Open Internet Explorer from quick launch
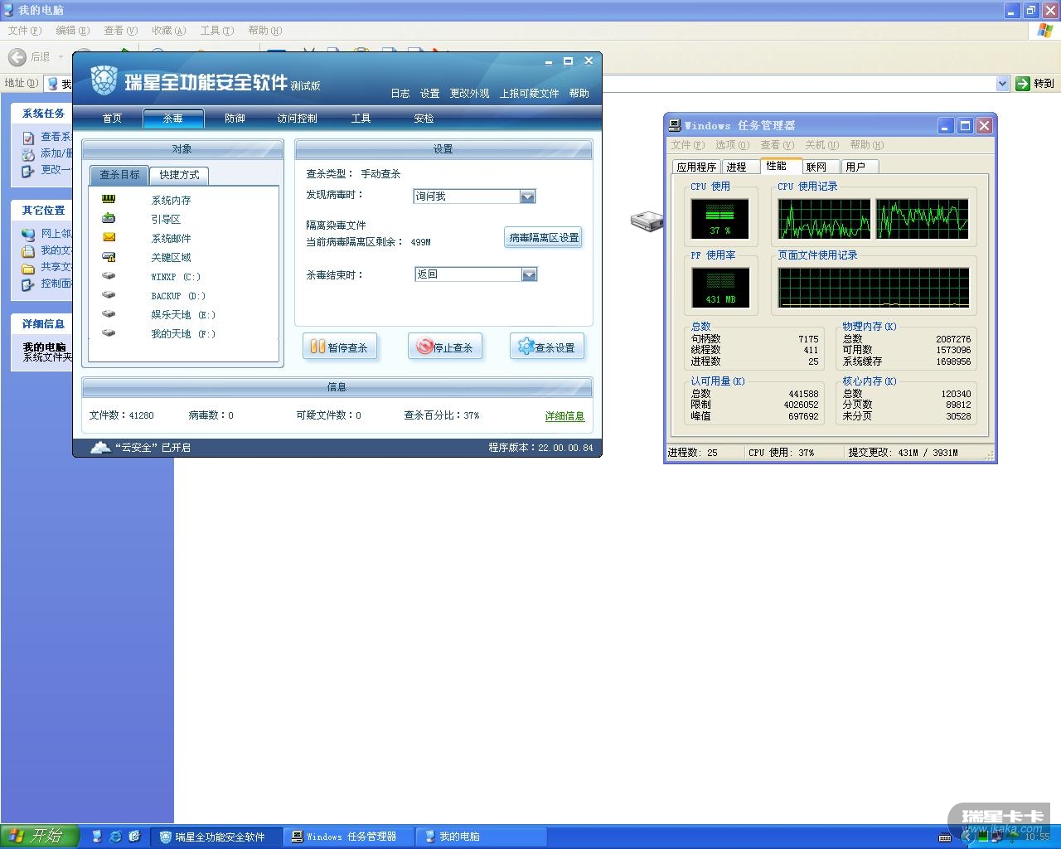Image resolution: width=1061 pixels, height=849 pixels. [116, 837]
